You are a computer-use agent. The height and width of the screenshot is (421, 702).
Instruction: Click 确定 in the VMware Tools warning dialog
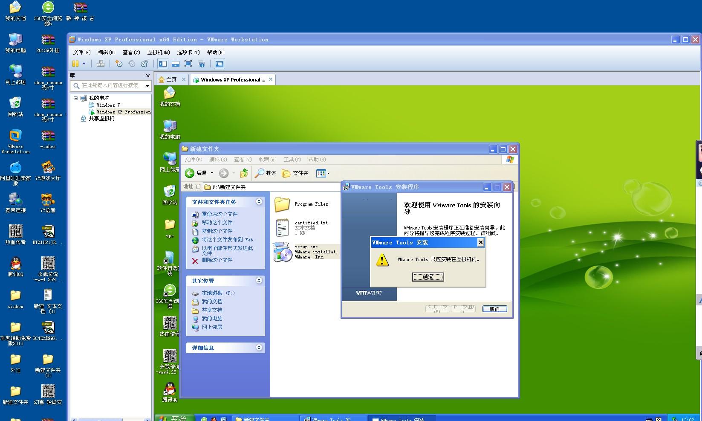coord(428,277)
